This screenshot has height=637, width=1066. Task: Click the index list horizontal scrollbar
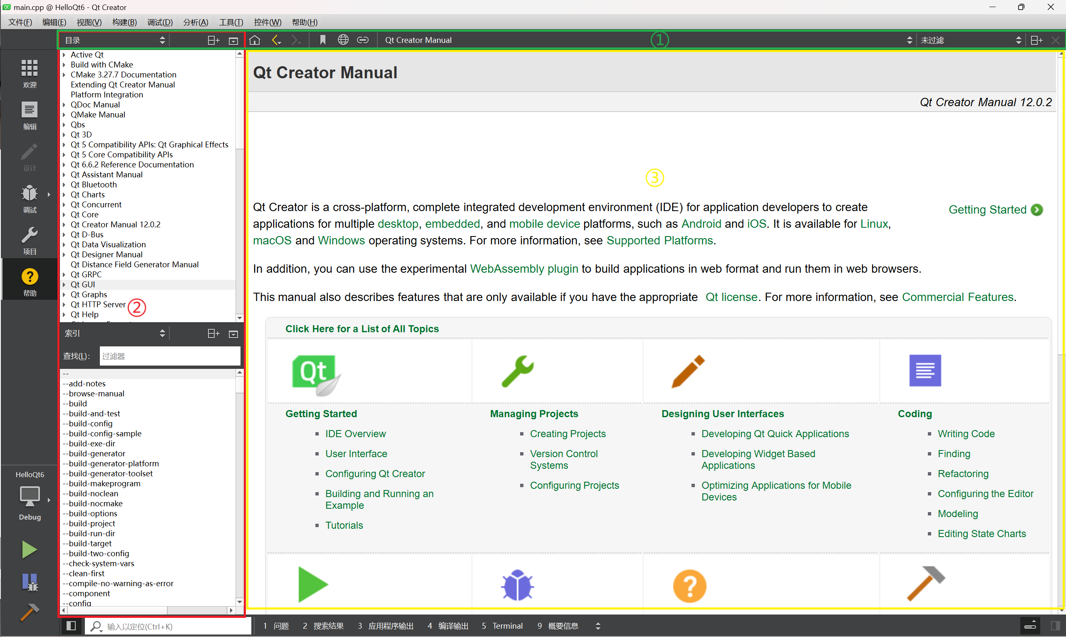[x=147, y=610]
